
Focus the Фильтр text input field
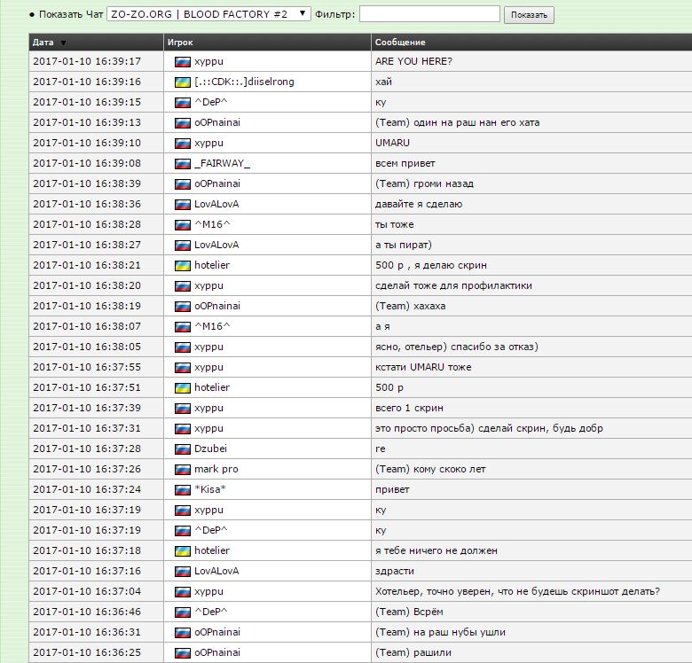click(x=429, y=14)
